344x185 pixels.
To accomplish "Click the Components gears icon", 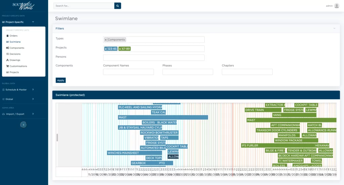I will tap(7, 48).
